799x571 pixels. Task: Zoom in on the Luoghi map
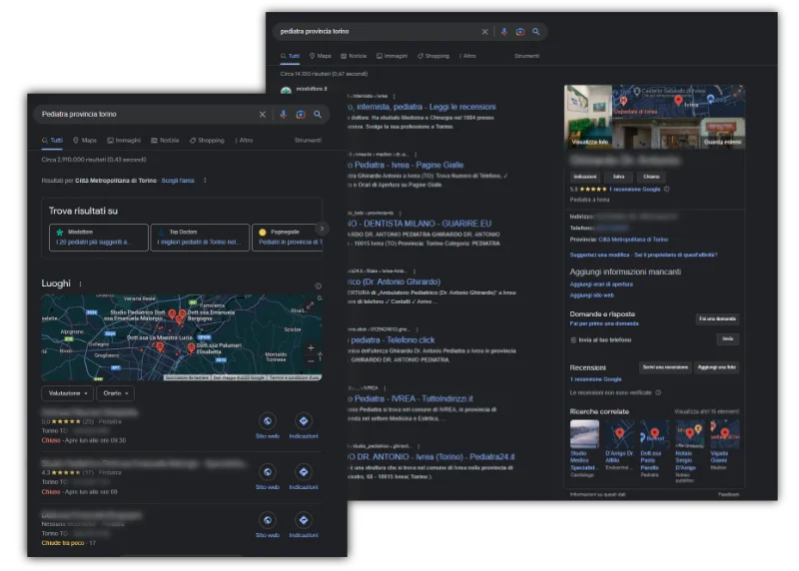[x=311, y=348]
